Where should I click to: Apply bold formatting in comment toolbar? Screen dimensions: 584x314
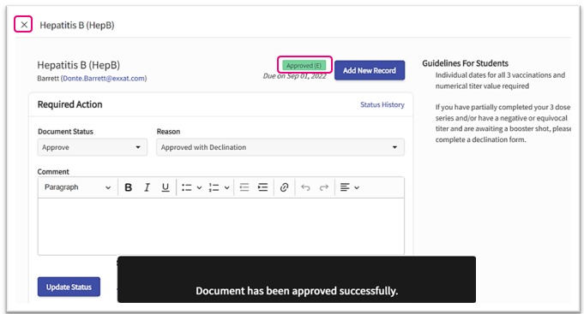click(128, 187)
